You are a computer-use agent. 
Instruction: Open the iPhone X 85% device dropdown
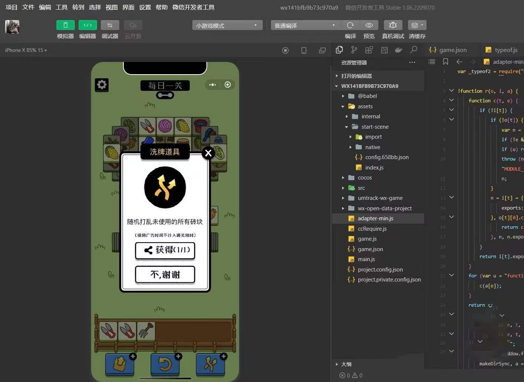pos(26,50)
